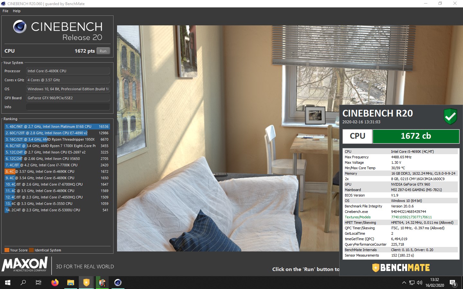The width and height of the screenshot is (463, 289).
Task: Click the BenchMate timestamp 2020-02-16 13:31:03
Action: 361,122
